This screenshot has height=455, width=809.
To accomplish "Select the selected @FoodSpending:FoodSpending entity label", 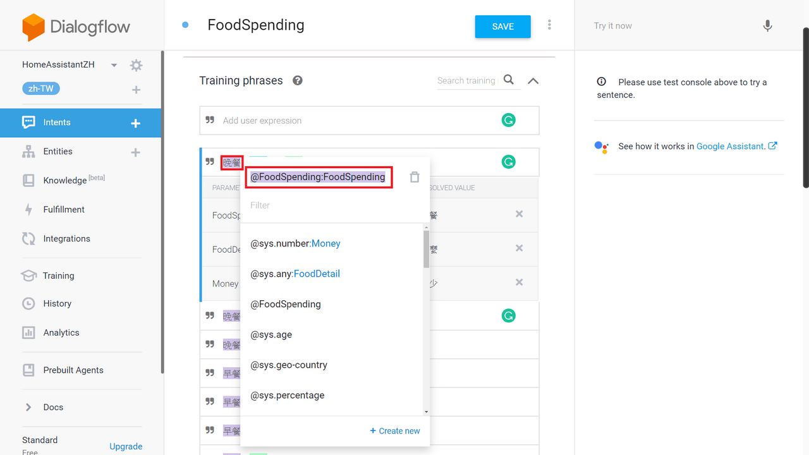I will 318,177.
